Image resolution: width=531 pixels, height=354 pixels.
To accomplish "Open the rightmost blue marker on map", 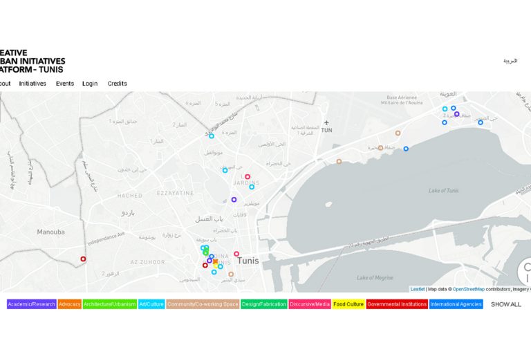I will point(481,122).
